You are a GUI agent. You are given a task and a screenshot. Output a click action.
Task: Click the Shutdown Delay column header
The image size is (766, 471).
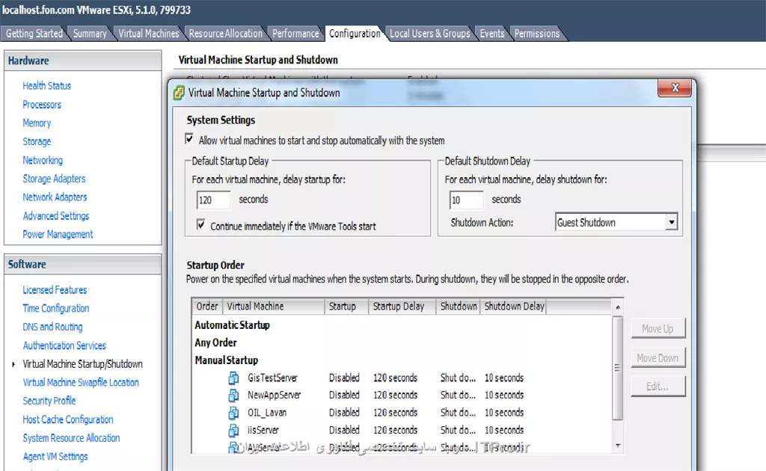(513, 307)
